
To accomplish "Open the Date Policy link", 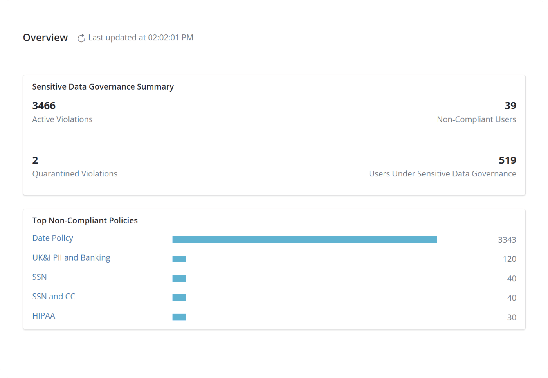I will pyautogui.click(x=52, y=238).
